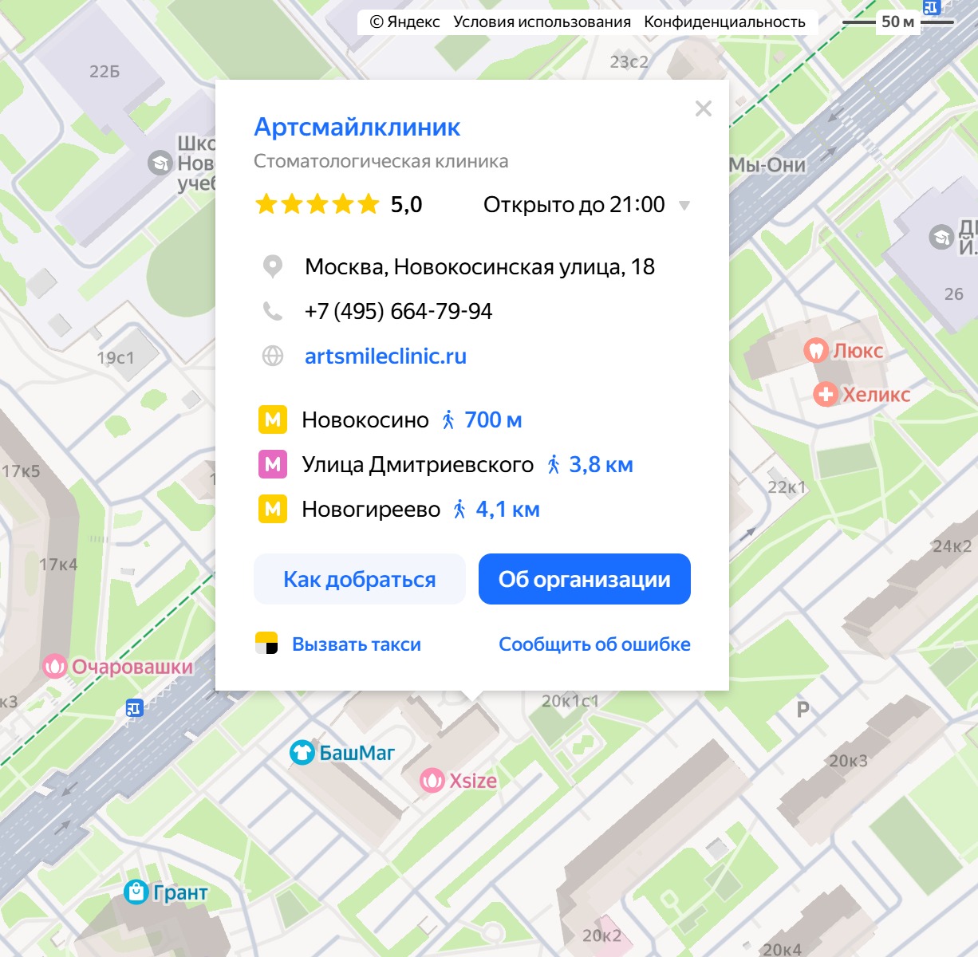The height and width of the screenshot is (957, 978).
Task: Select phone number +7 (495) 664-79-94
Action: [398, 311]
